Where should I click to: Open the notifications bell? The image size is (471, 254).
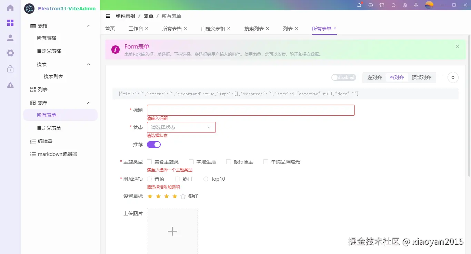pyautogui.click(x=359, y=5)
